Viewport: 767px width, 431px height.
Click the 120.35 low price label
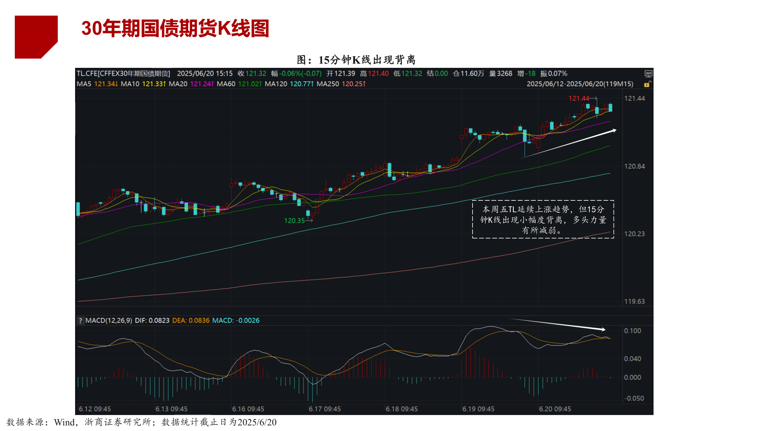[294, 220]
